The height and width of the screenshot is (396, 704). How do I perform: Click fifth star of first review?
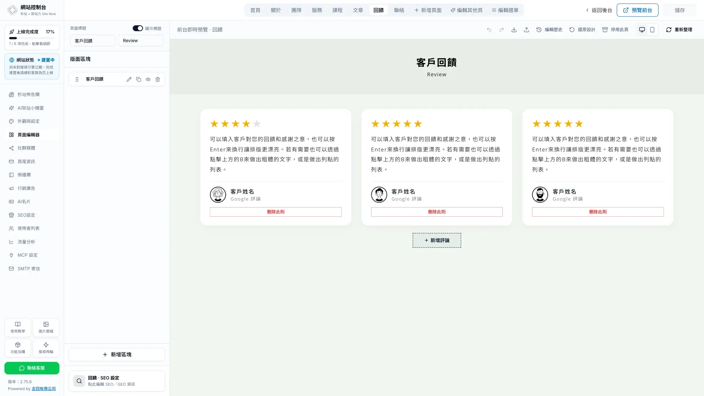(257, 124)
